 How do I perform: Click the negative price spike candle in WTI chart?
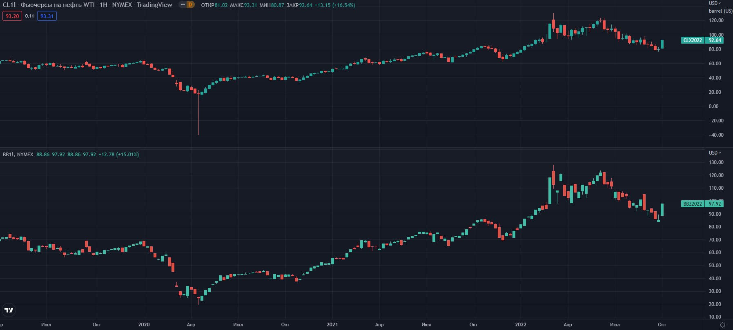[198, 113]
